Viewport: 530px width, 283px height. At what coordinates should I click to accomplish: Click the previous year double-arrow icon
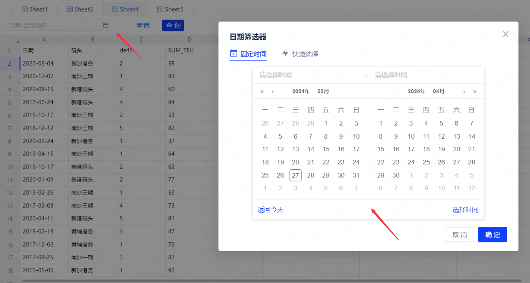[262, 91]
